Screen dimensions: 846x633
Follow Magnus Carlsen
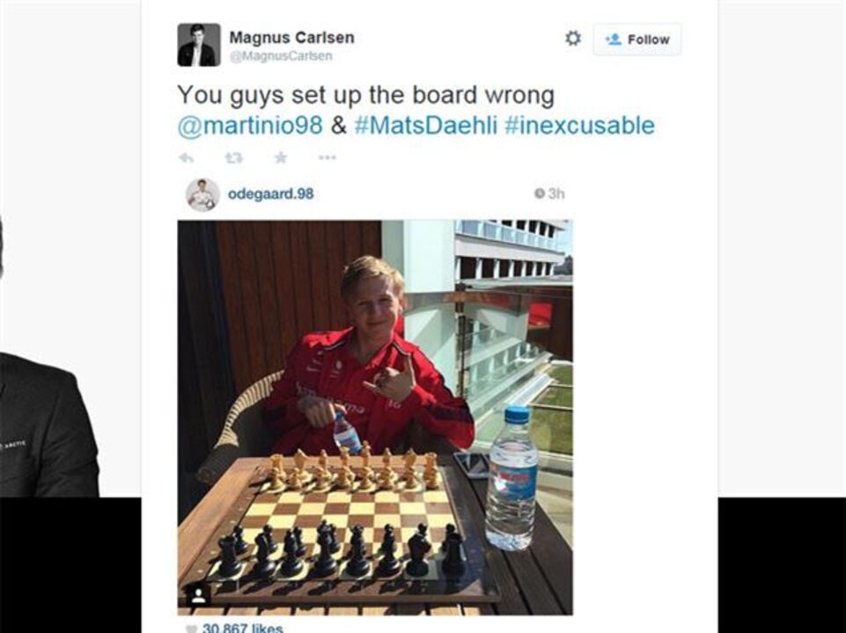pos(637,40)
